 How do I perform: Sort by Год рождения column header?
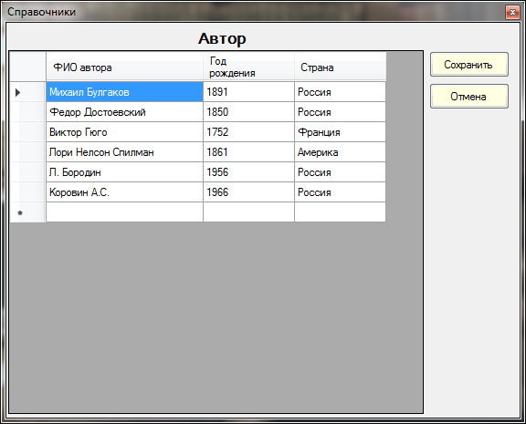tap(248, 67)
